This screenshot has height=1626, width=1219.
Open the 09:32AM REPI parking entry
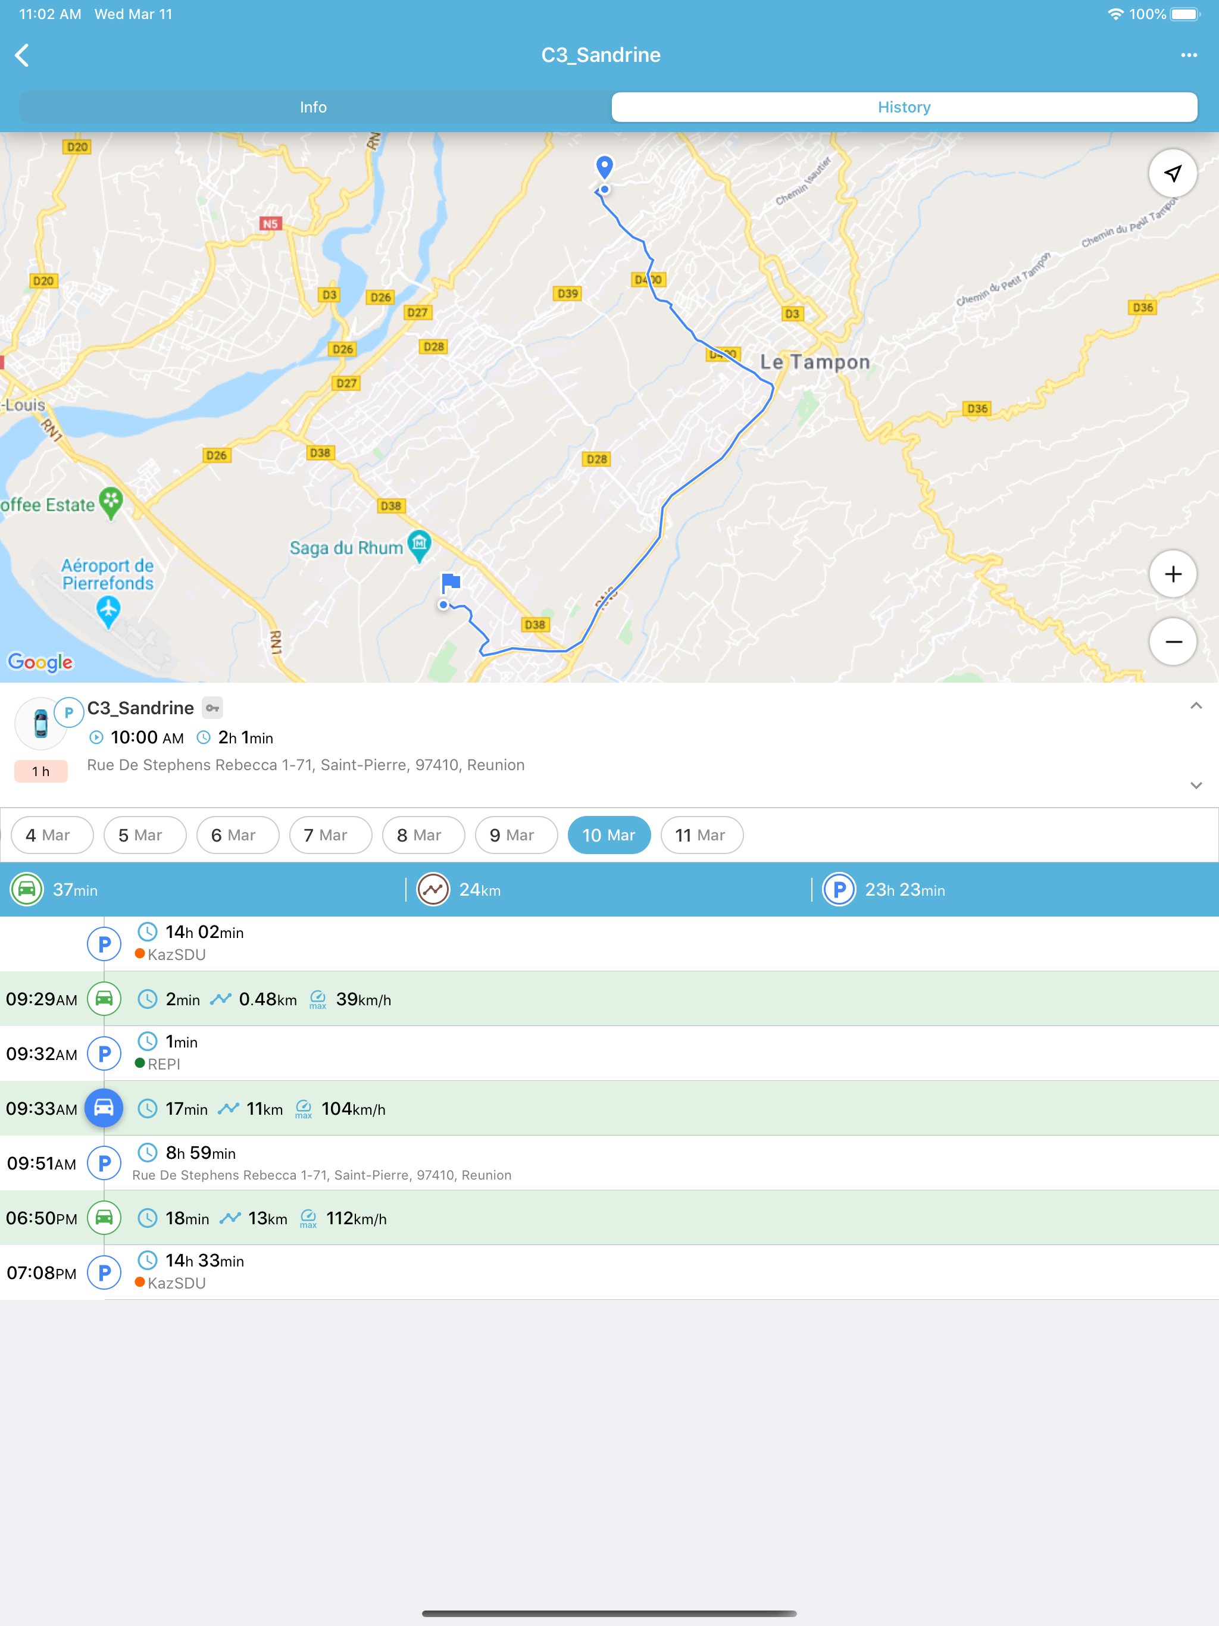(x=609, y=1053)
